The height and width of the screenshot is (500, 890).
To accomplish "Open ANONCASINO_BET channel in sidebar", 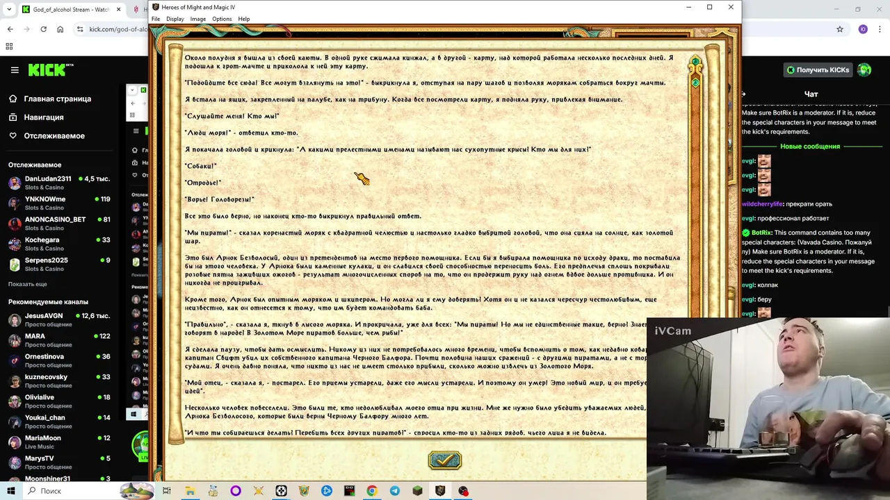I will (59, 224).
